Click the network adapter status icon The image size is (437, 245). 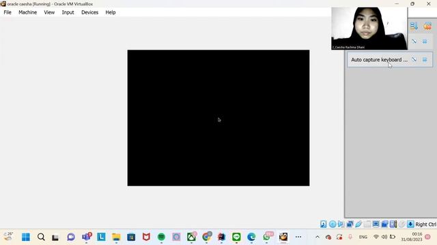click(350, 224)
